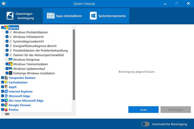Click the Apps deinstallieren grid icon

(x=51, y=16)
